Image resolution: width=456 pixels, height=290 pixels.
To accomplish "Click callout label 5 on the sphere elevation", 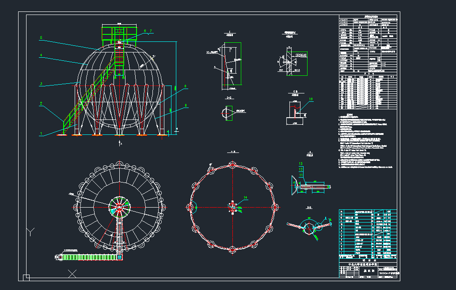I will [41, 38].
